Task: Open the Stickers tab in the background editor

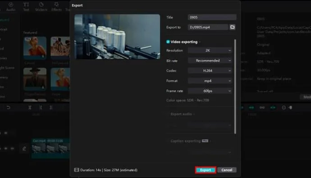Action: coord(41,7)
